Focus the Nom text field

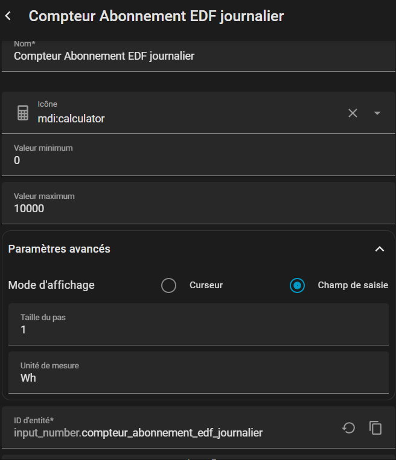click(181, 56)
